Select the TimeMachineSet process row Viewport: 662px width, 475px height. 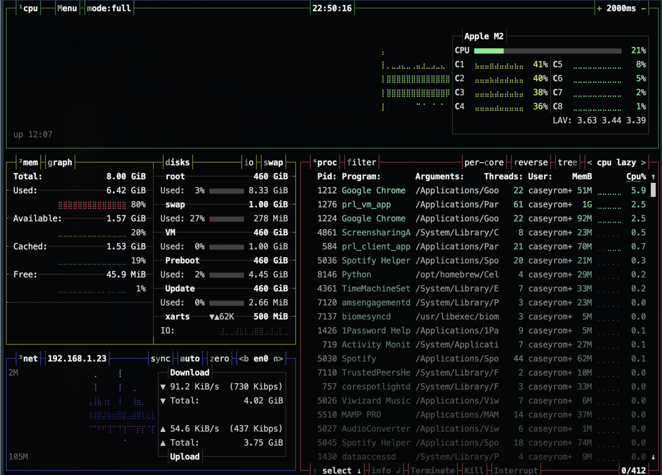coord(481,289)
